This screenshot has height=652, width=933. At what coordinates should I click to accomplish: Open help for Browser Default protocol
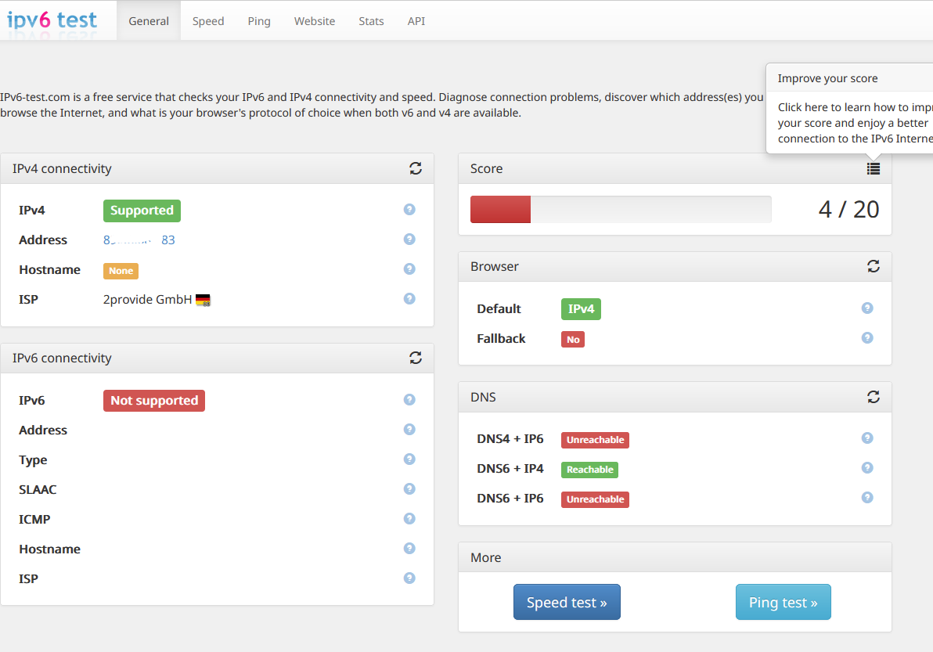point(867,308)
